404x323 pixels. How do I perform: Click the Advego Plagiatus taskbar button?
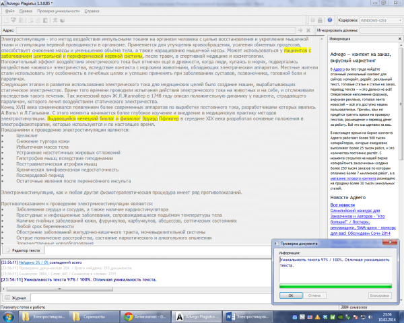197,317
